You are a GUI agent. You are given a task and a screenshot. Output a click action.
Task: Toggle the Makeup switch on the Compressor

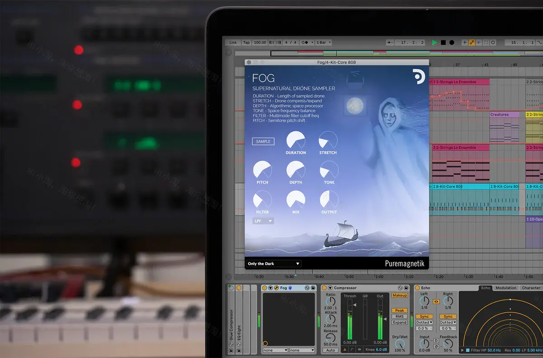tap(399, 295)
